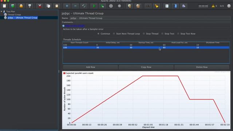Screen dimensions: 233x131
Task: Save the test plan via toolbar icon
Action: 29,6
